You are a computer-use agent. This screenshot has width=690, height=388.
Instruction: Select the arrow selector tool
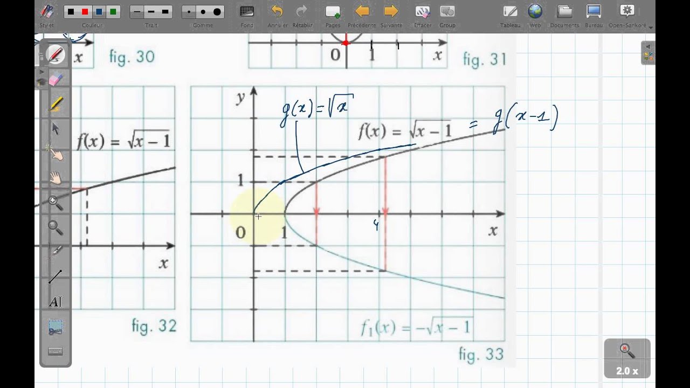click(56, 129)
